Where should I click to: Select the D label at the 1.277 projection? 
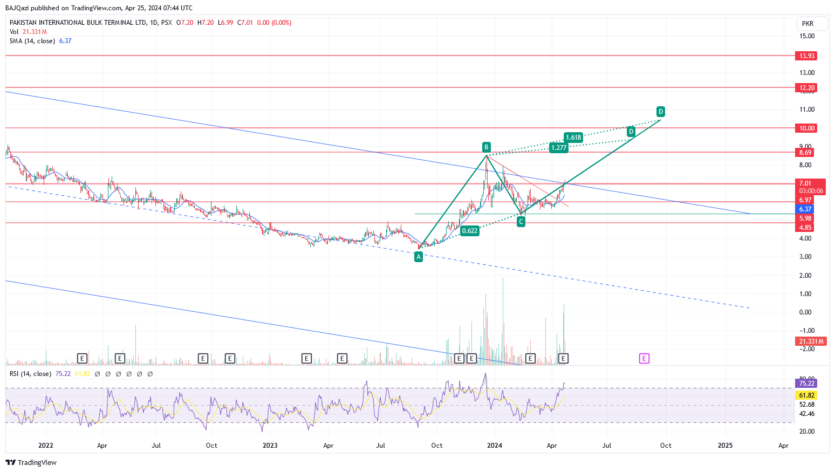(x=631, y=132)
